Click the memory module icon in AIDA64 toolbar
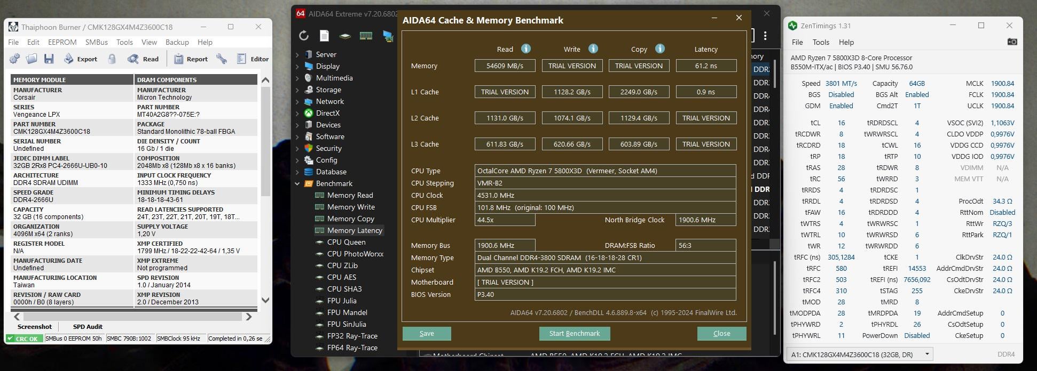 click(x=366, y=36)
